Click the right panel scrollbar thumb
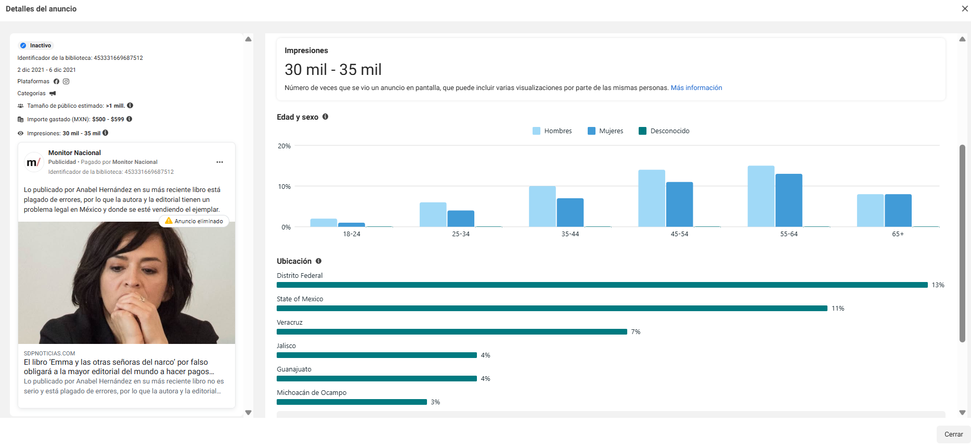 pyautogui.click(x=962, y=244)
